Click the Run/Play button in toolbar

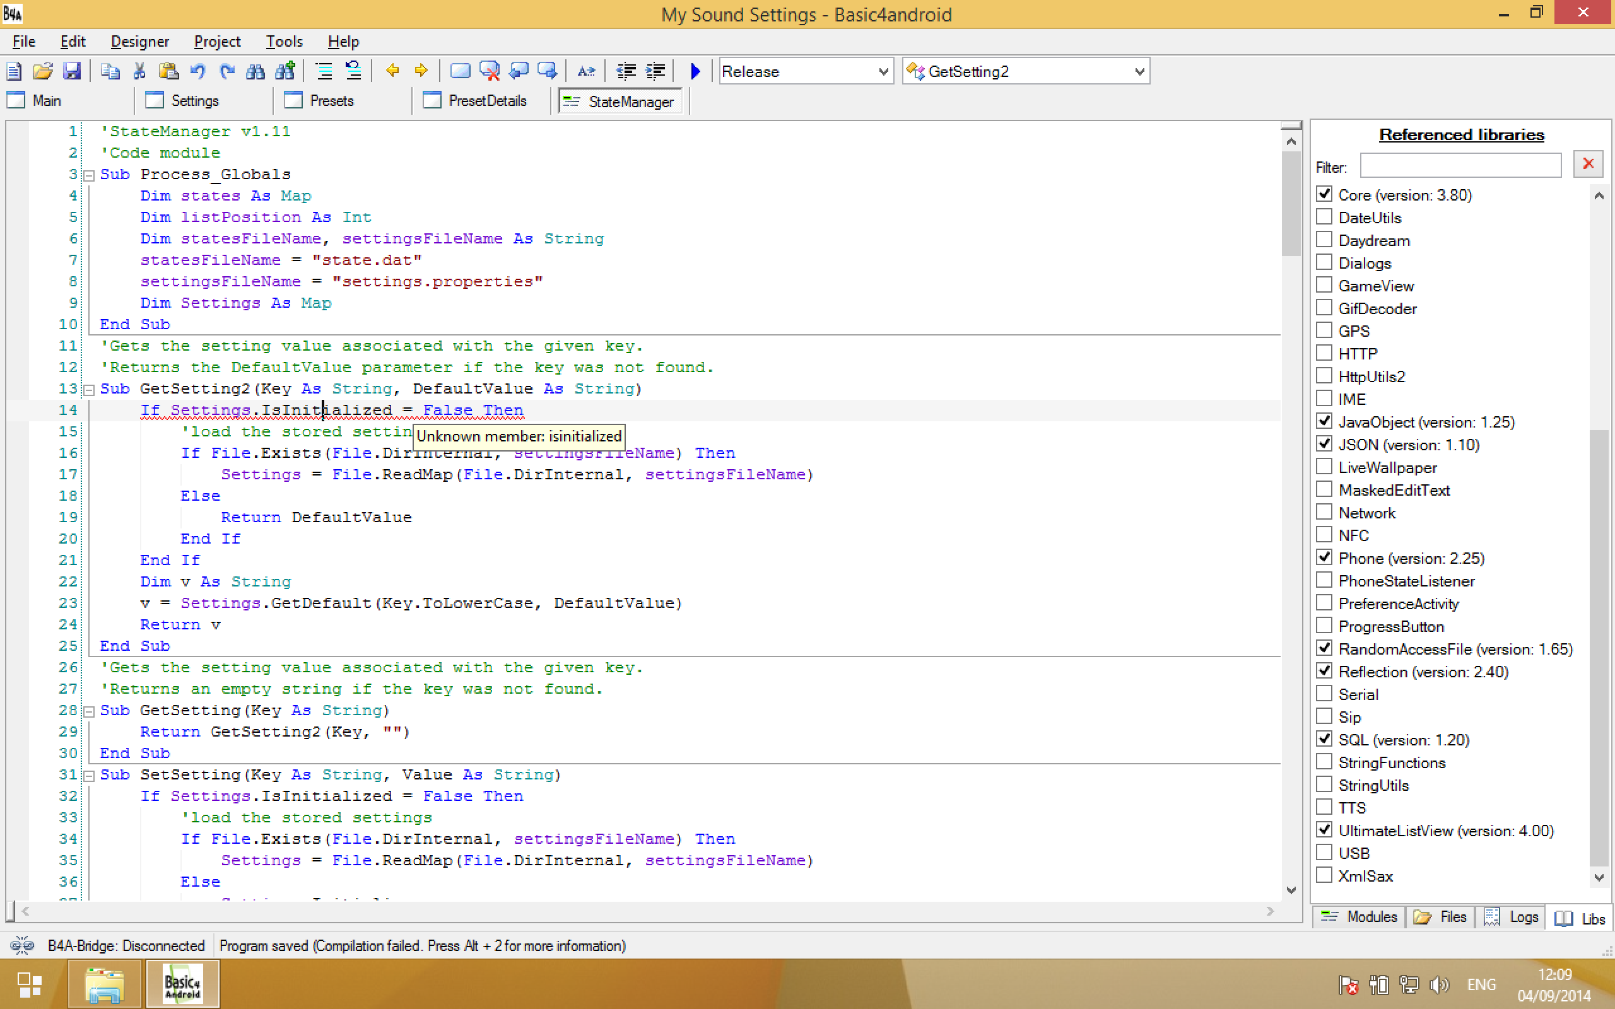click(x=694, y=72)
